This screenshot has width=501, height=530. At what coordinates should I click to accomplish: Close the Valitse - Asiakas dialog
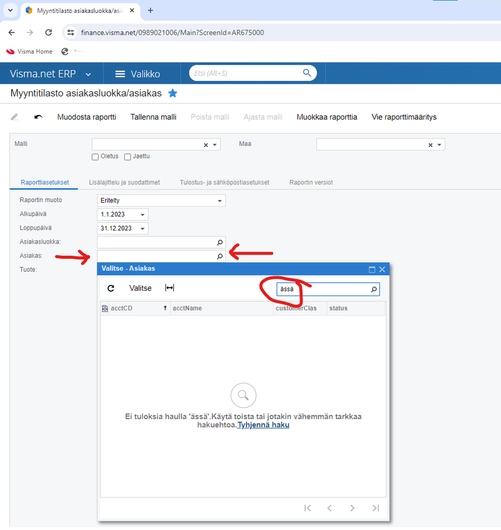[x=382, y=270]
